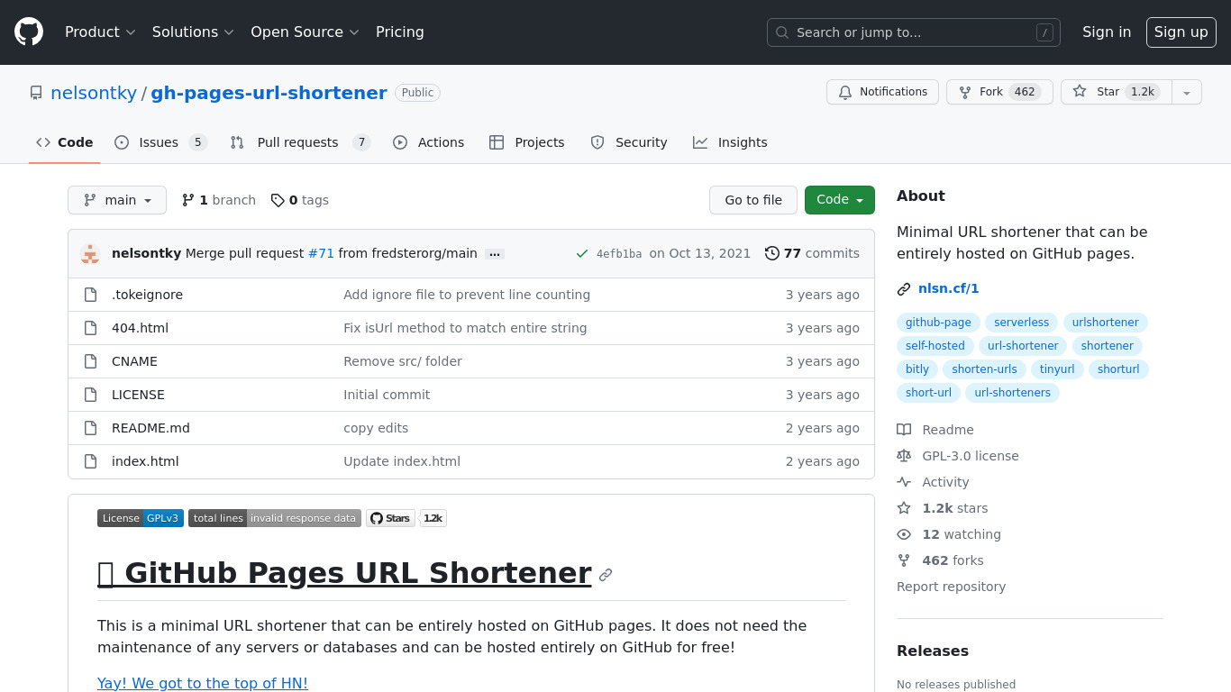The image size is (1231, 692).
Task: Click the file icon next to 404.html
Action: coord(90,328)
